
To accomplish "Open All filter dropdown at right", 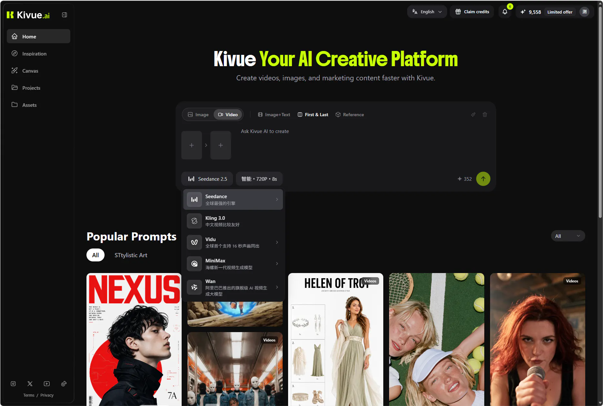I will [568, 236].
